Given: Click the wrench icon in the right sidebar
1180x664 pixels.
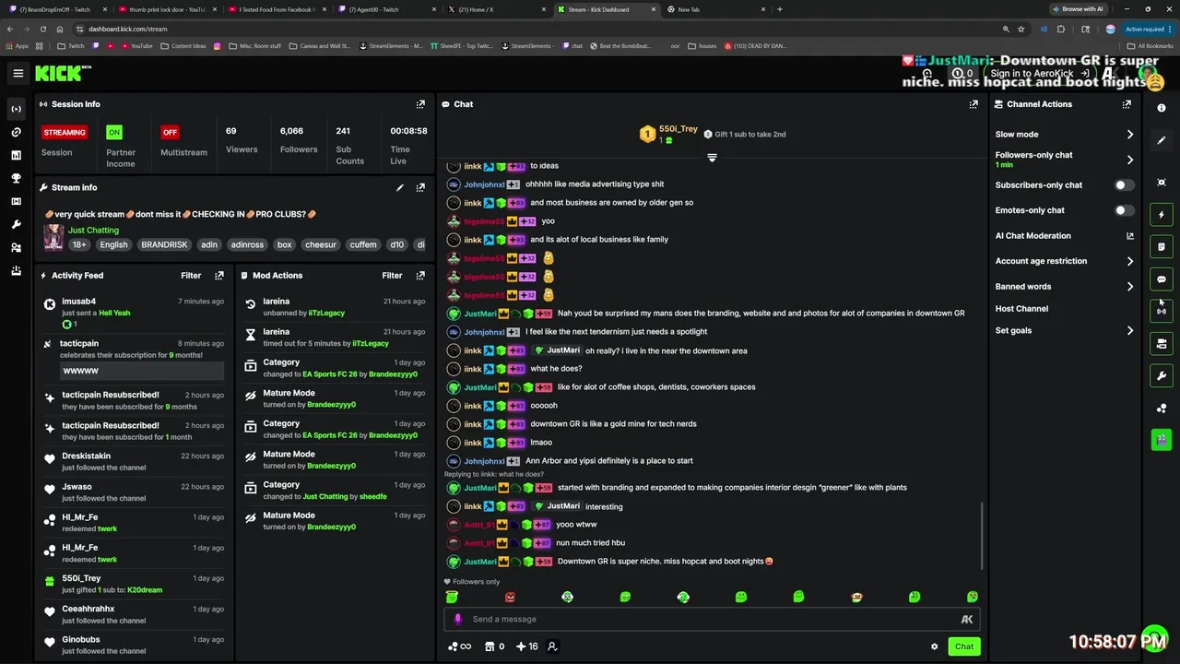Looking at the screenshot, I should pos(1162,376).
